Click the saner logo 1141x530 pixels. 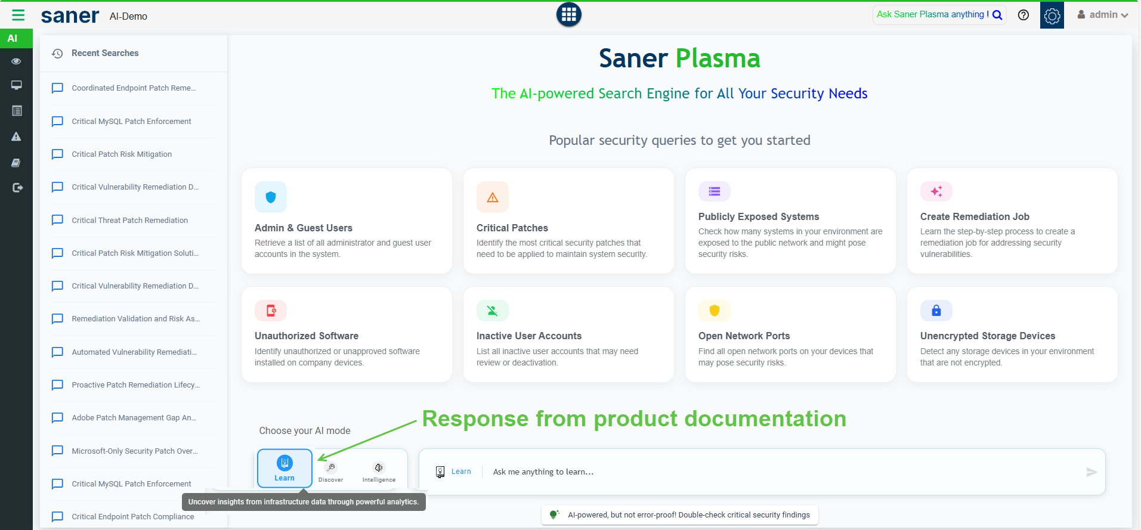70,16
